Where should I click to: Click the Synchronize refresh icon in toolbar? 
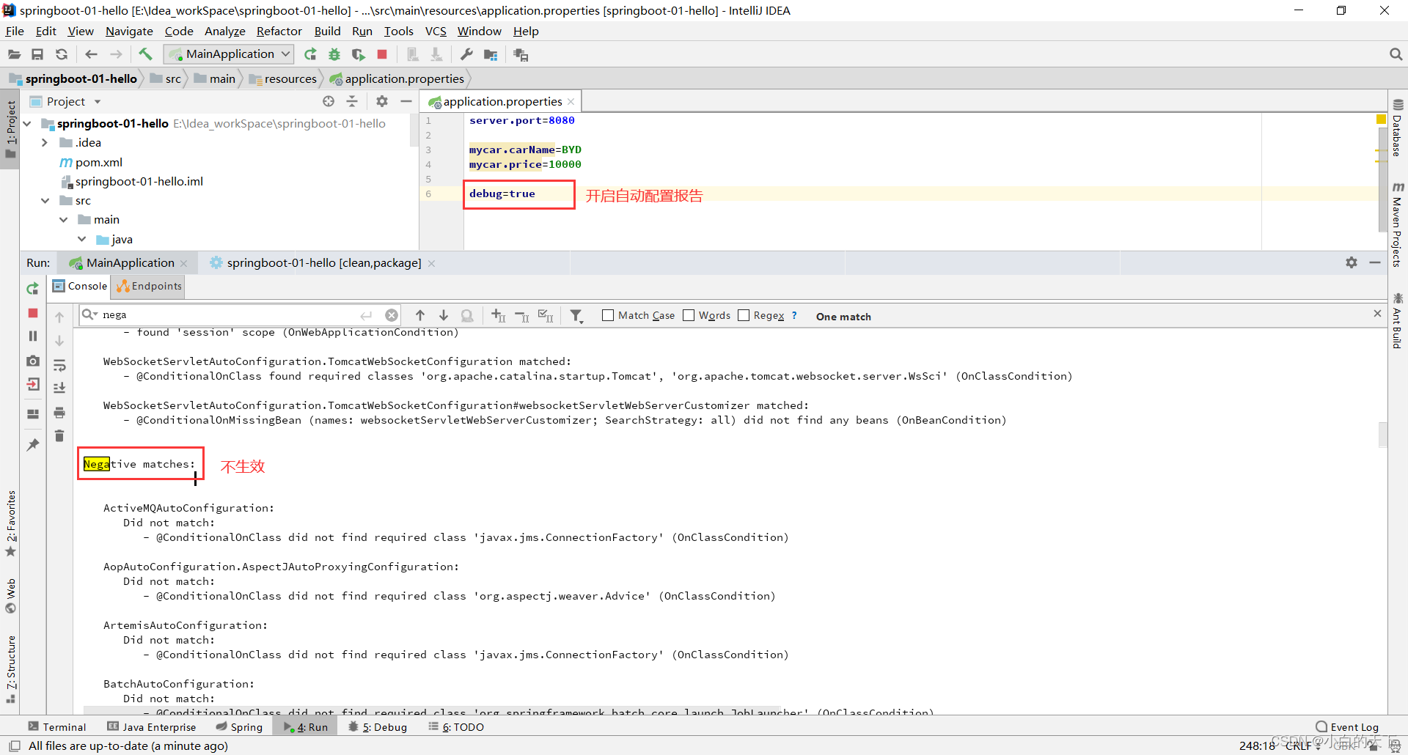click(x=62, y=54)
